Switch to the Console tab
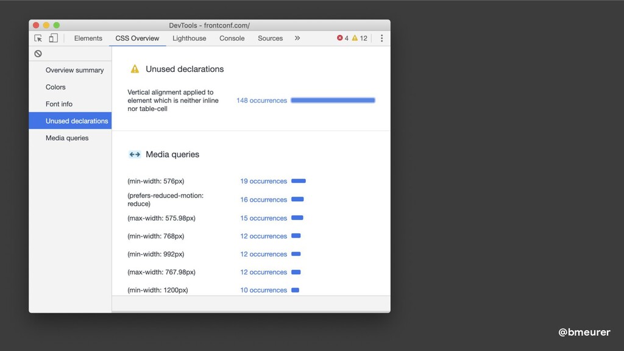Screen dimensions: 624x351 [232, 38]
